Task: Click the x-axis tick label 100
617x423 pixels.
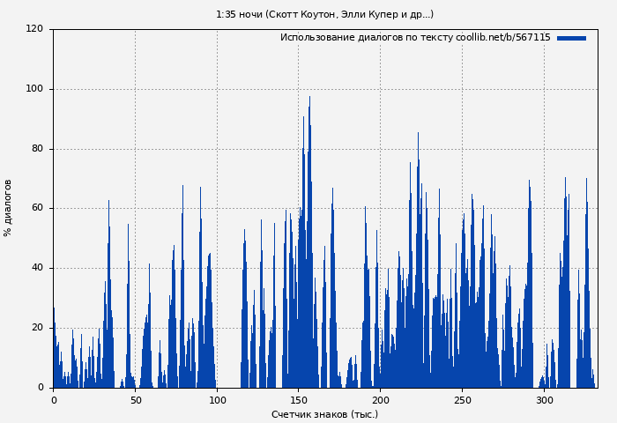Action: coord(217,400)
